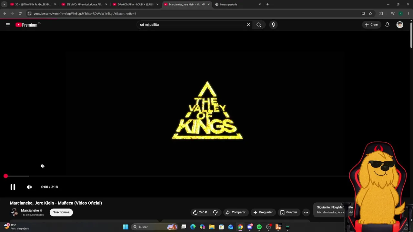This screenshot has width=413, height=232.
Task: Clear the search box with the X icon
Action: [248, 25]
